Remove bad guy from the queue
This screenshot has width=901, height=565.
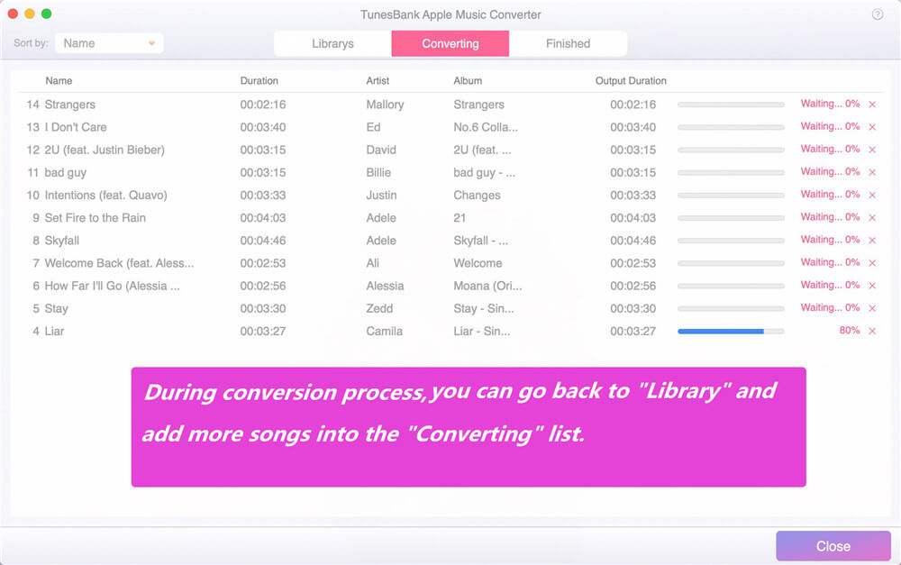(872, 172)
